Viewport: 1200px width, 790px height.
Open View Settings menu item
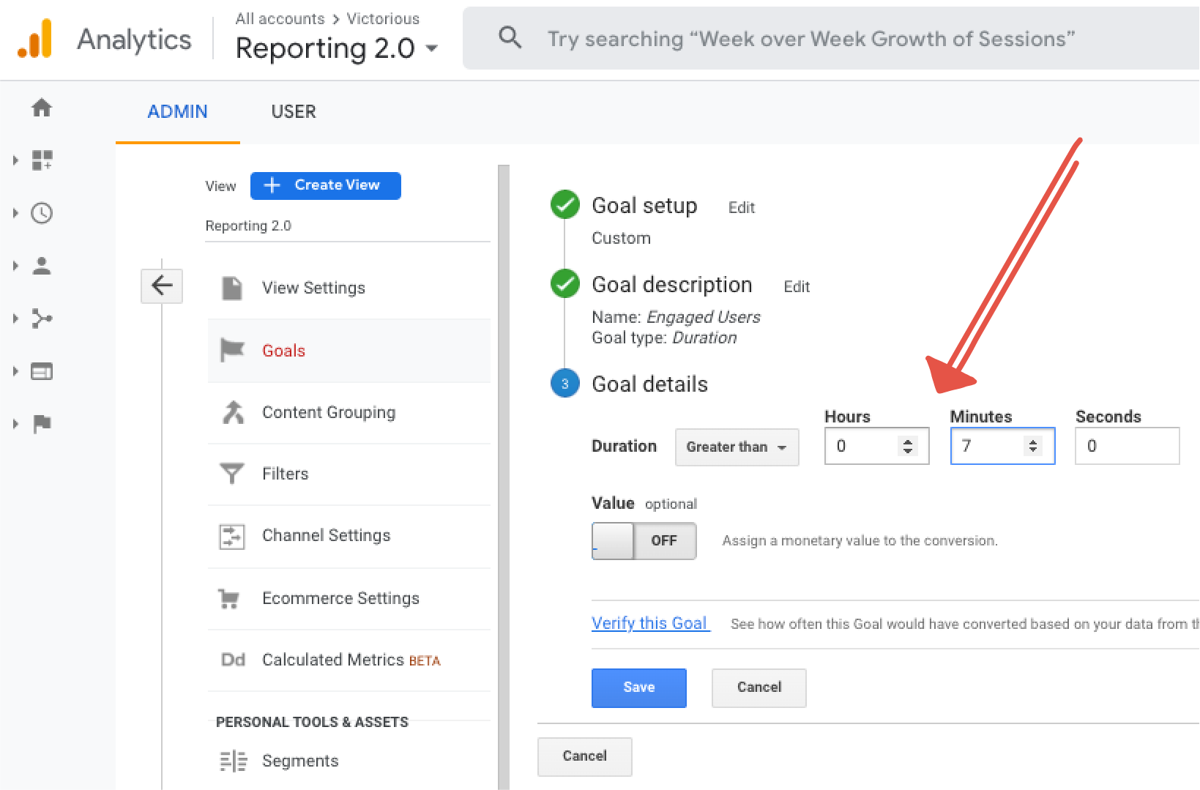tap(349, 288)
